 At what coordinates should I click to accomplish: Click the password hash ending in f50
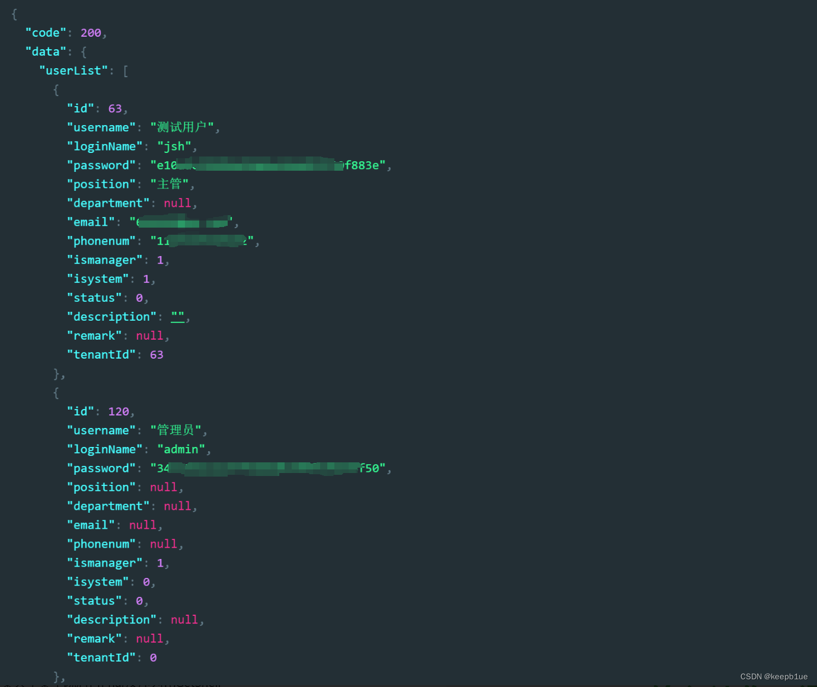point(268,469)
